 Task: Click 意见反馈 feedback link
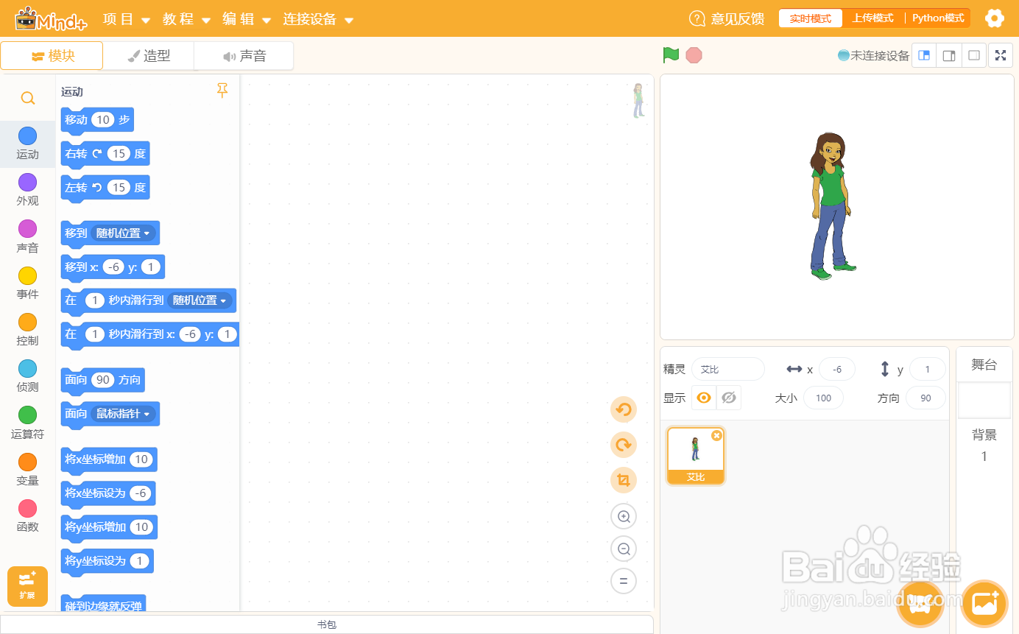pos(727,19)
